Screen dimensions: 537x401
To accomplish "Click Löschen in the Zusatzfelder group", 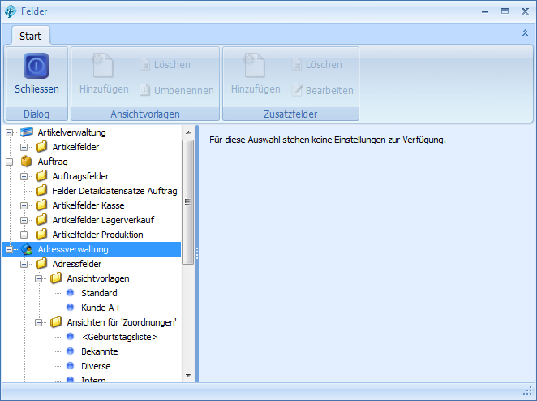I will click(317, 64).
